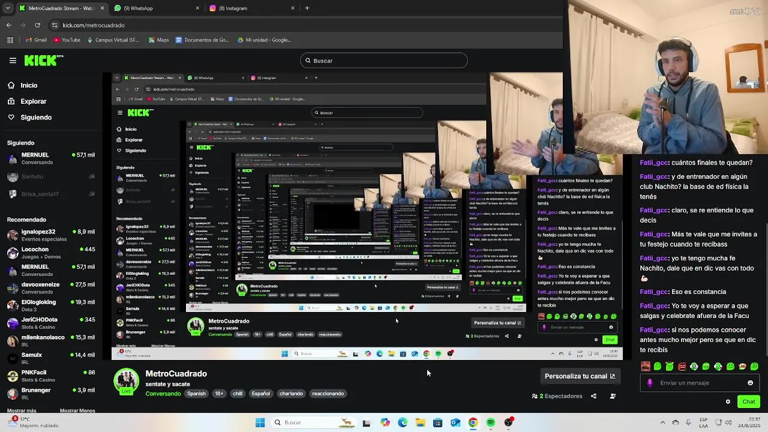Insert the red angry emote in chat

682,366
